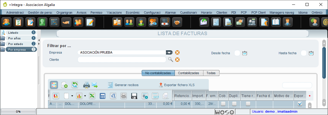Click Exportar fichero XLS button
328x115 pixels.
point(176,85)
